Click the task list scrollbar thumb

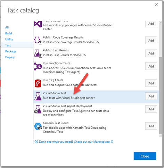click(161, 95)
